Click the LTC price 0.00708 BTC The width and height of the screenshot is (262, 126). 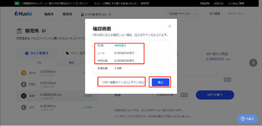(48, 106)
